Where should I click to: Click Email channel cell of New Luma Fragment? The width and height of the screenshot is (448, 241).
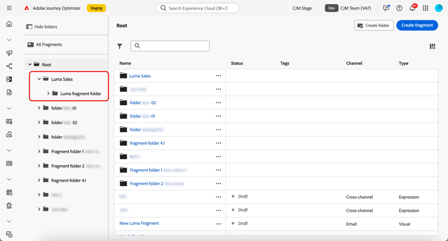pos(351,224)
